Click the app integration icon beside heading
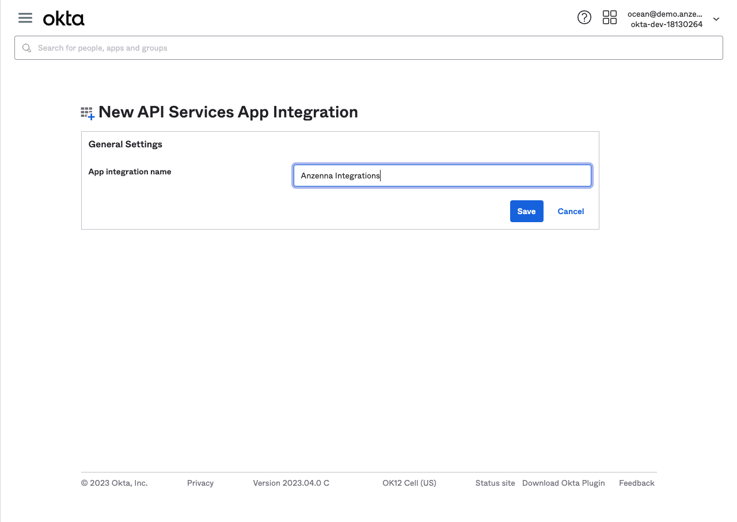 click(88, 113)
